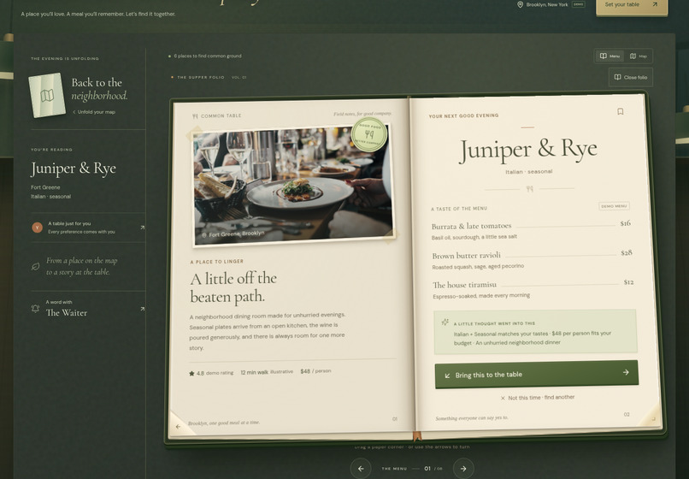
Task: Select the Burrata & late tomatoes menu item
Action: (531, 230)
